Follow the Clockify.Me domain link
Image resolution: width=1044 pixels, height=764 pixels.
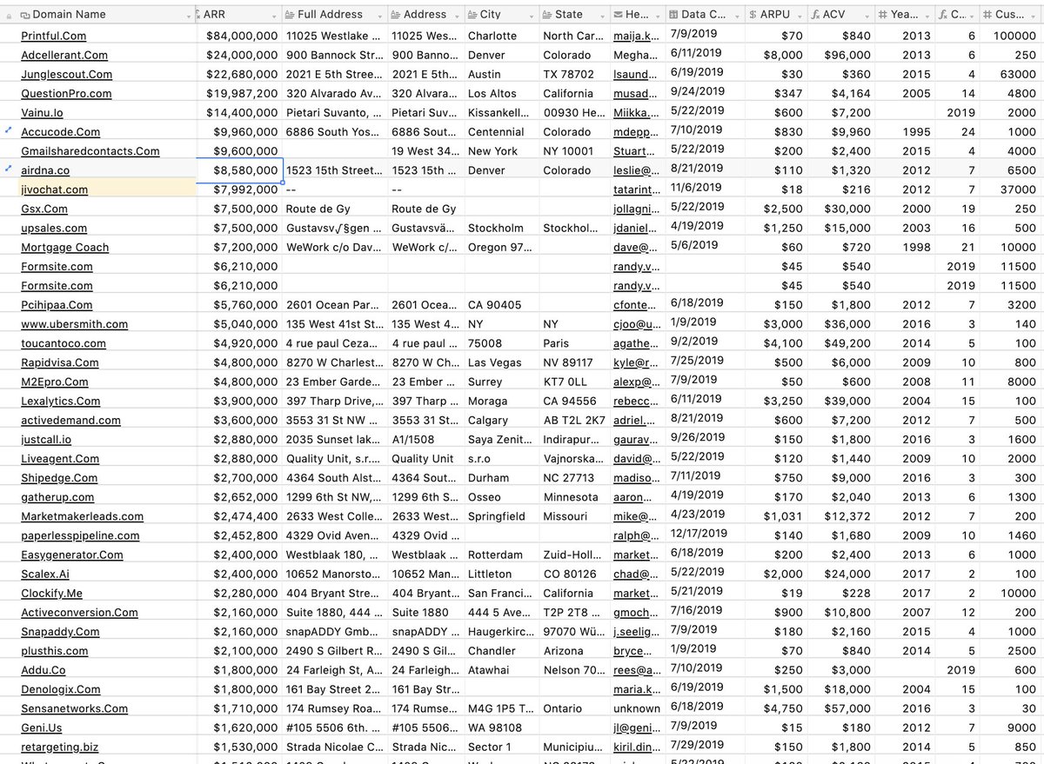(x=51, y=594)
